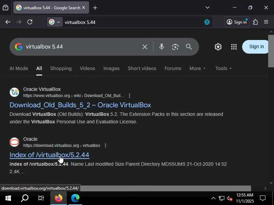Image resolution: width=274 pixels, height=205 pixels.
Task: Submit search with magnifier icon
Action: [189, 47]
